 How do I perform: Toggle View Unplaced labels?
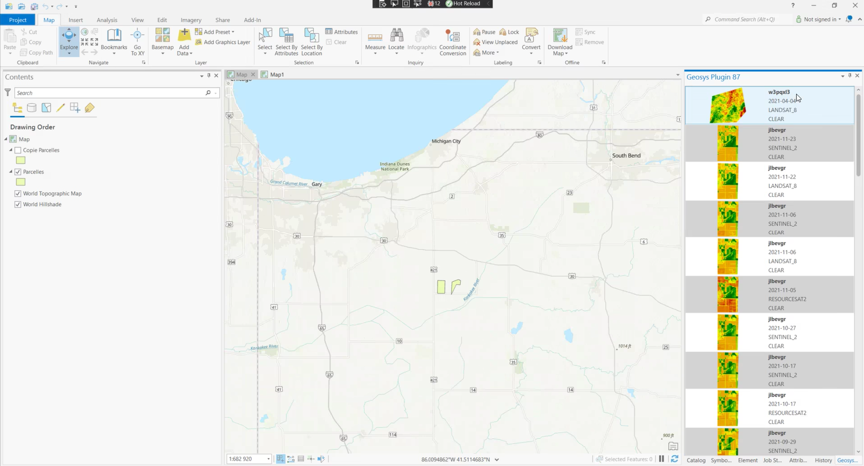(x=495, y=42)
